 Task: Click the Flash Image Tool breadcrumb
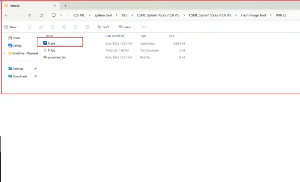253,15
